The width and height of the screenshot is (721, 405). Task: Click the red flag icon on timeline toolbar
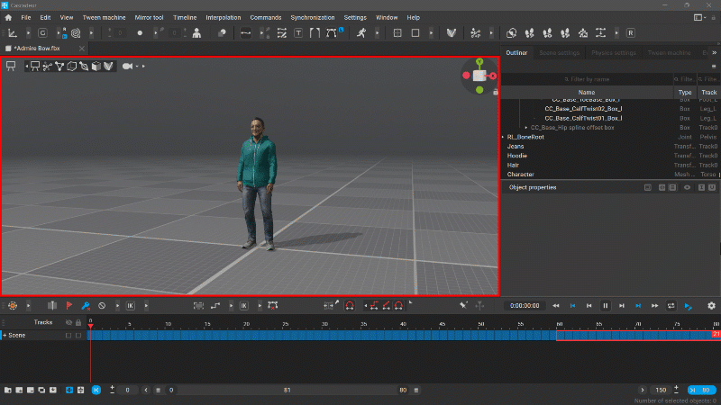coord(68,306)
